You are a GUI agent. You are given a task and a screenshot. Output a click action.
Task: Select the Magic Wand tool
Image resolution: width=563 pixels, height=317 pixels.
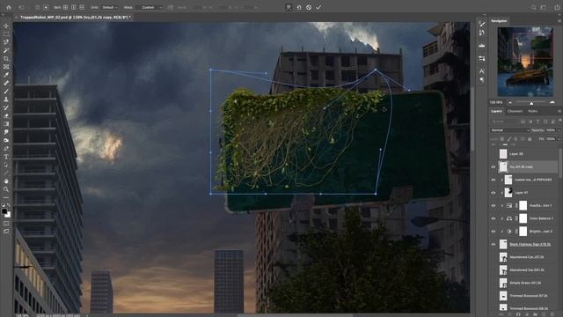(x=6, y=50)
